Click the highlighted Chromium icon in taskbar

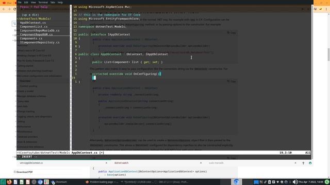[236, 182]
